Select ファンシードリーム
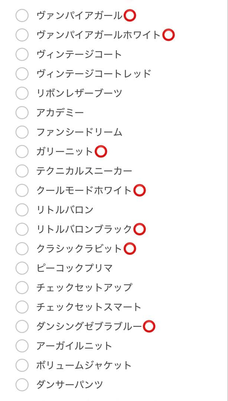 tap(22, 132)
